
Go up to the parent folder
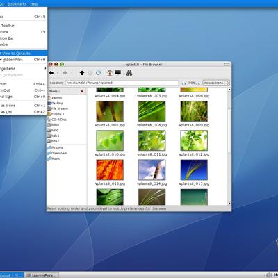(82, 73)
